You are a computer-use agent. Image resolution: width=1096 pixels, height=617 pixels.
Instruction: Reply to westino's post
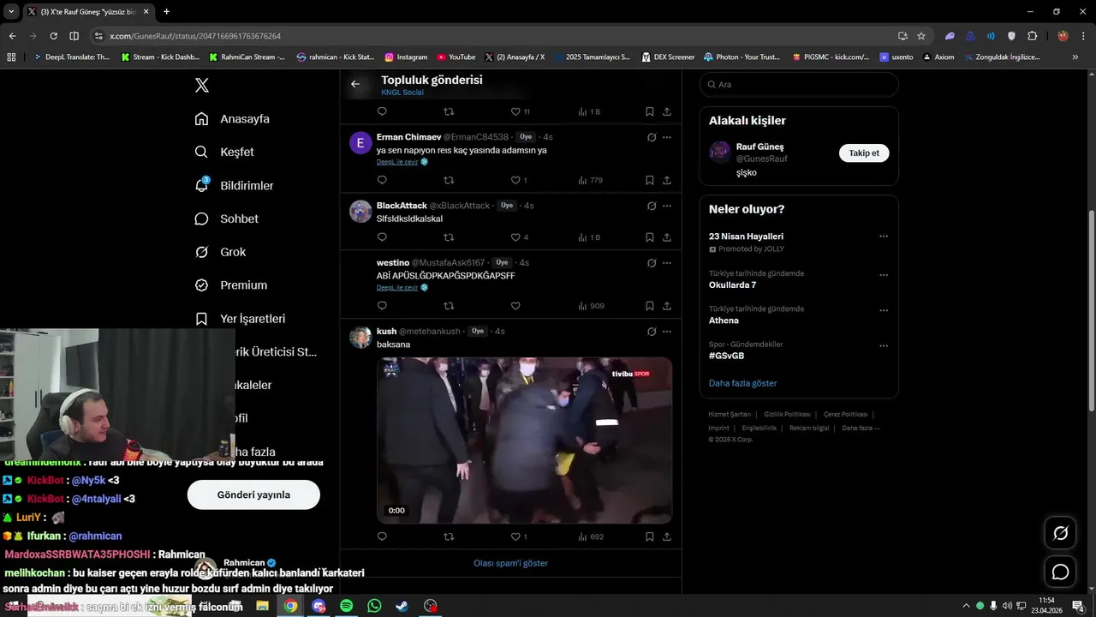[x=382, y=306]
